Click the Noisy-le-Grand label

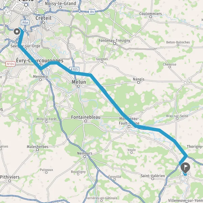61,3
